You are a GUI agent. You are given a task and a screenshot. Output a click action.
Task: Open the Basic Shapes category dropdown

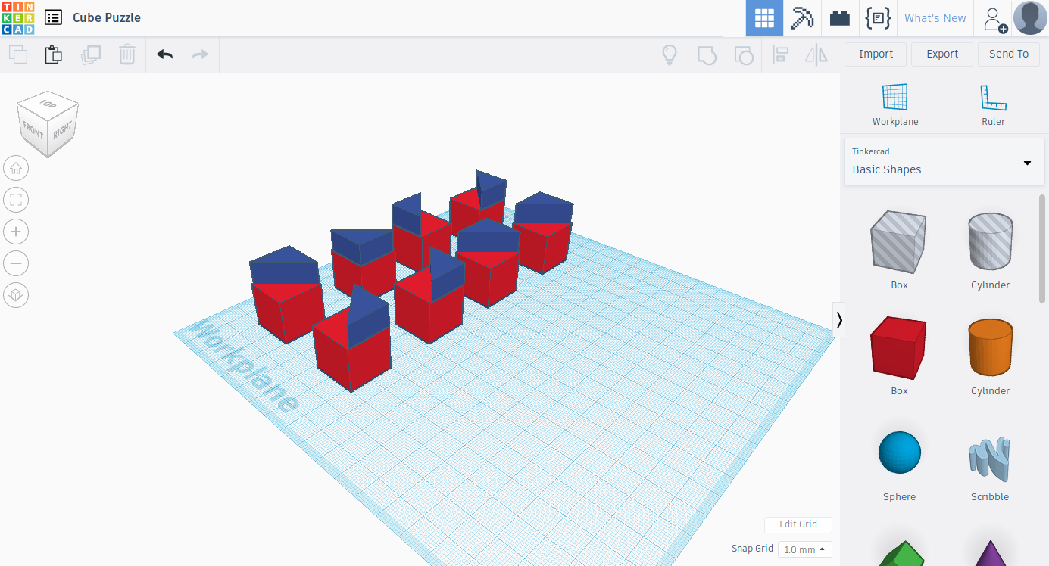[944, 162]
